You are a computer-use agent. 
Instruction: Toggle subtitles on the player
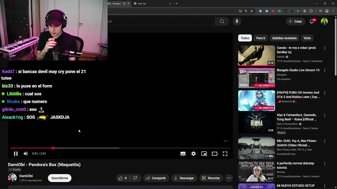click(x=183, y=154)
